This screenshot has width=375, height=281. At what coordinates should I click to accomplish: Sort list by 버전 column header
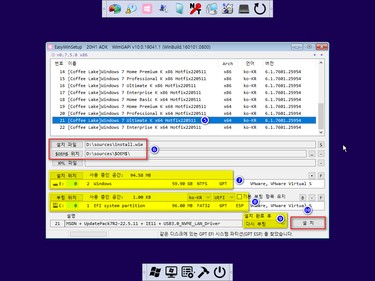(289, 64)
